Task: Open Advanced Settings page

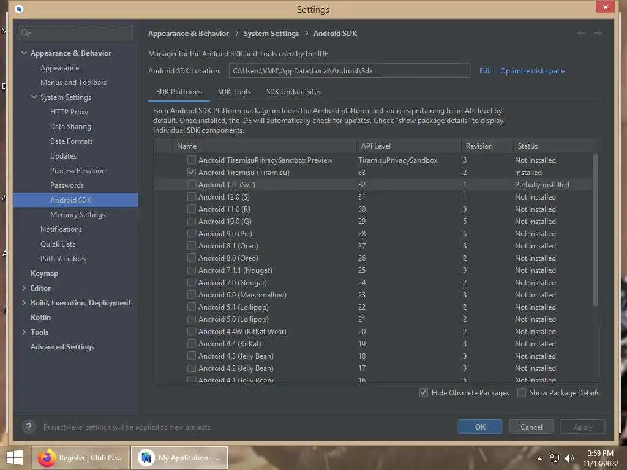Action: 62,347
